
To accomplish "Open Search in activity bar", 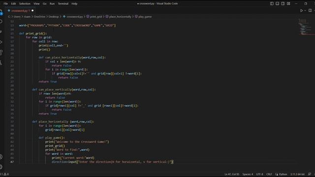I will [1, 22].
